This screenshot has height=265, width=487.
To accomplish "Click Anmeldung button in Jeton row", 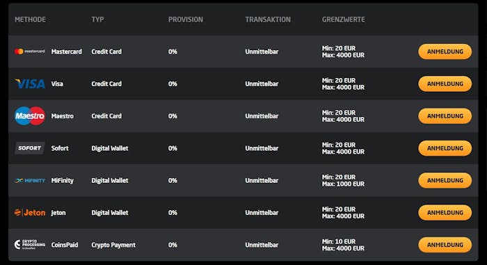I will pos(445,213).
